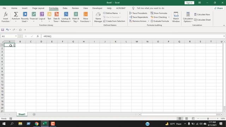Screen dimensions: 226x127
Task: Undo the last action
Action: pyautogui.click(x=7, y=30)
